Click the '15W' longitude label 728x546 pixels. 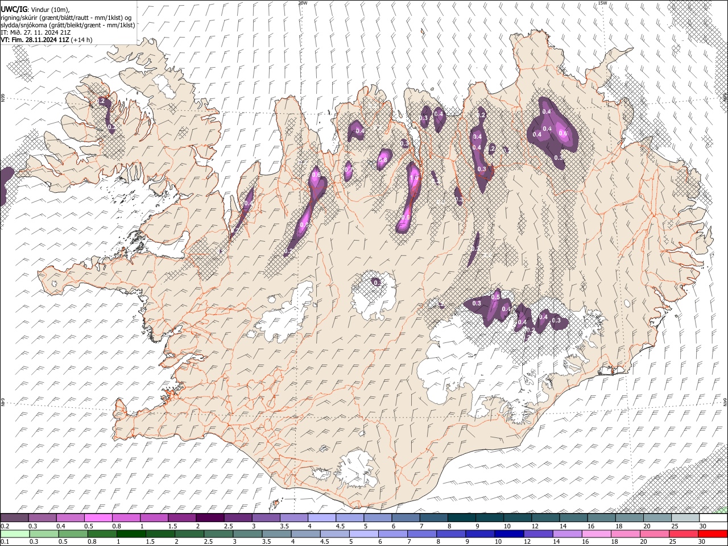[x=602, y=2]
